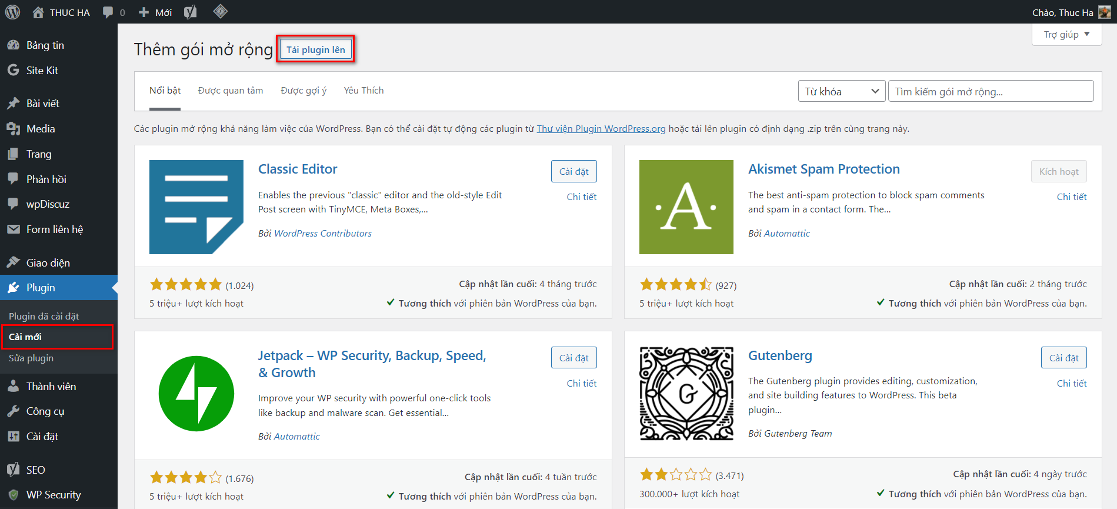
Task: Click the user avatar at top right
Action: pyautogui.click(x=1104, y=12)
